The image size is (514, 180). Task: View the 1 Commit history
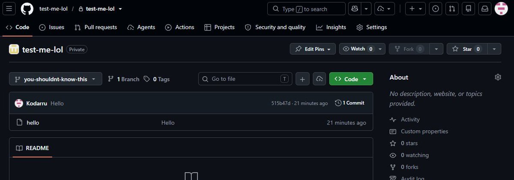(x=350, y=103)
